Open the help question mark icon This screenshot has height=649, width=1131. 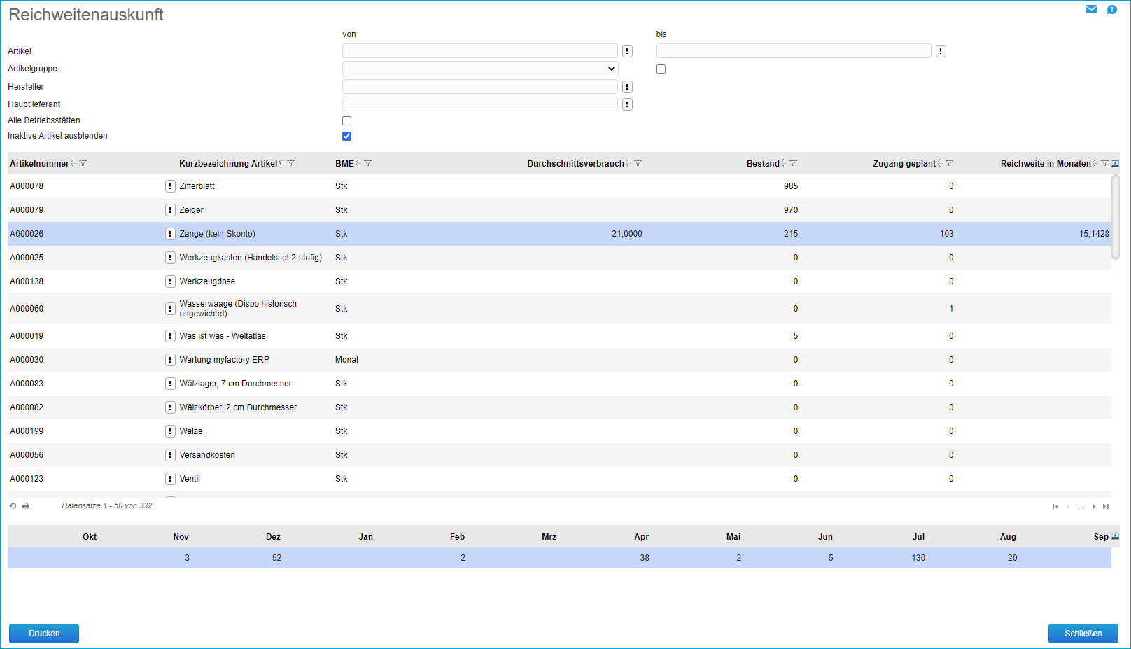coord(1111,9)
